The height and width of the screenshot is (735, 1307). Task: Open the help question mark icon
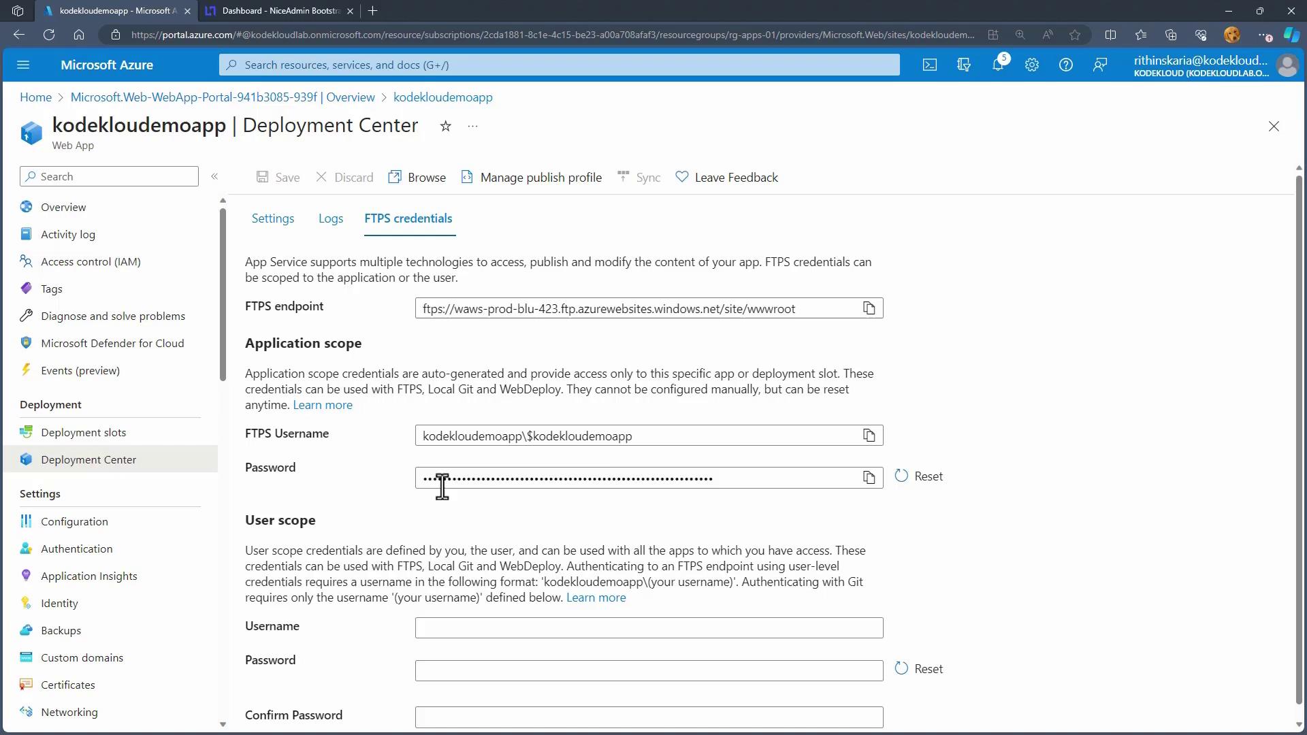[x=1065, y=65]
